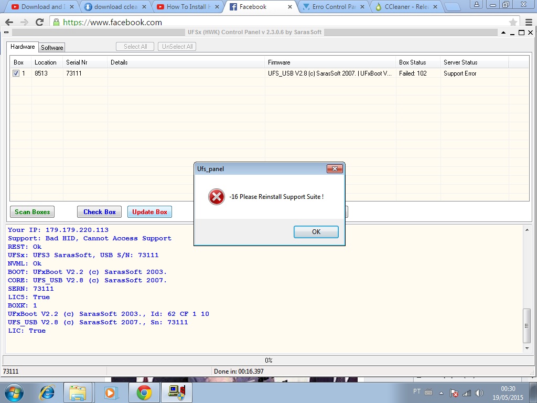Click the green padlock security icon
This screenshot has width=537, height=403.
pos(57,22)
